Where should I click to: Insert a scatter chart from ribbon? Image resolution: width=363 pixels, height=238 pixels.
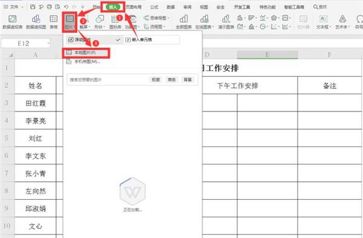(x=274, y=27)
